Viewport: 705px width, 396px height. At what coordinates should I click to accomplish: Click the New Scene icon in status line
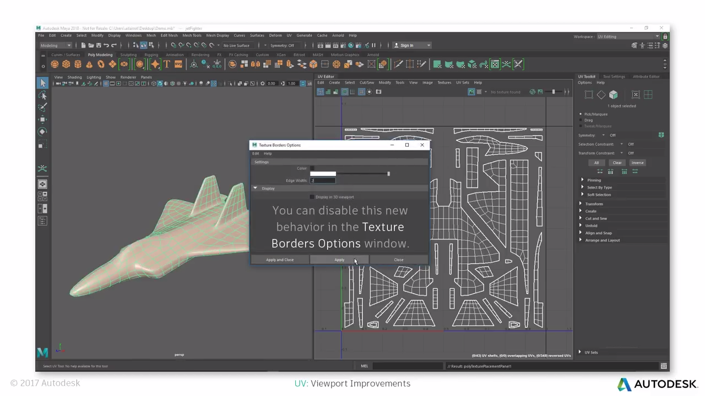[x=83, y=46]
